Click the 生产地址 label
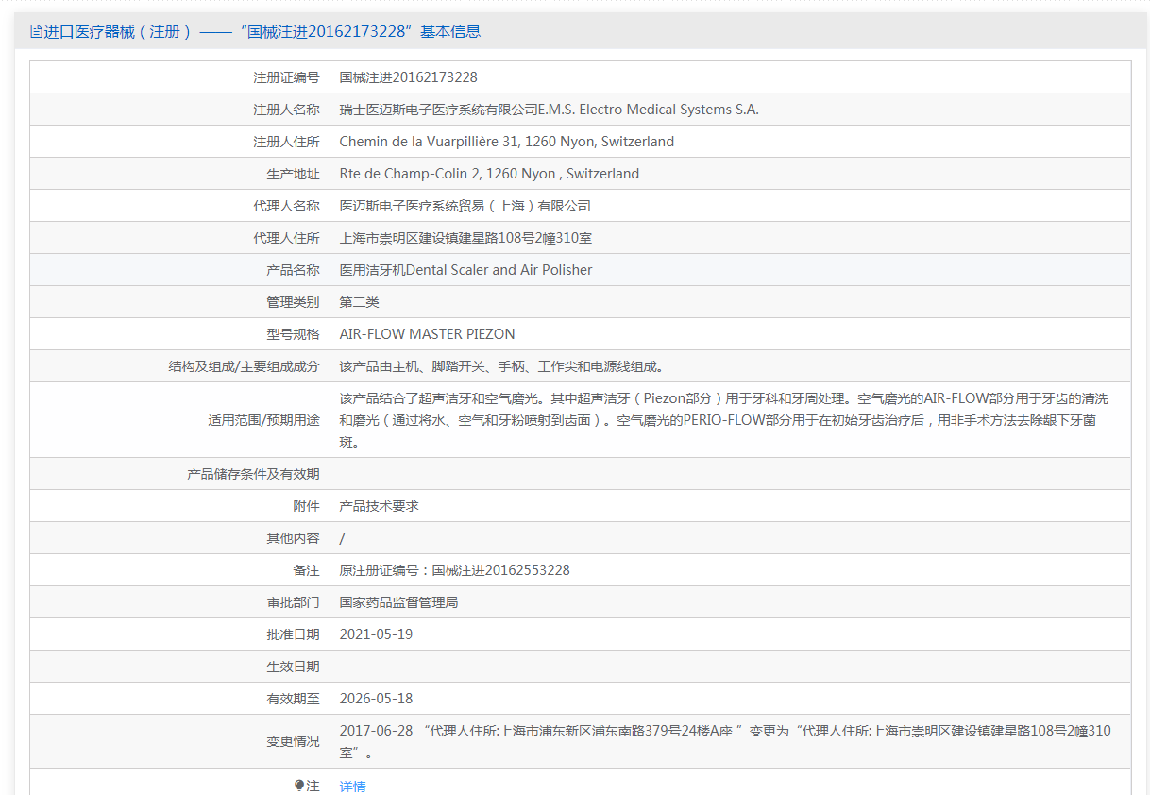1150x795 pixels. [293, 174]
